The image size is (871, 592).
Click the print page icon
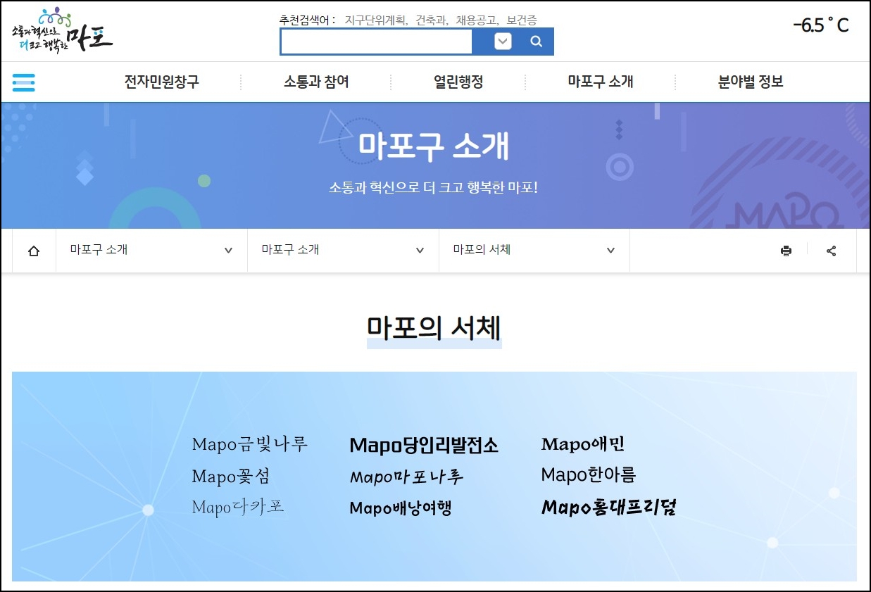click(x=787, y=250)
